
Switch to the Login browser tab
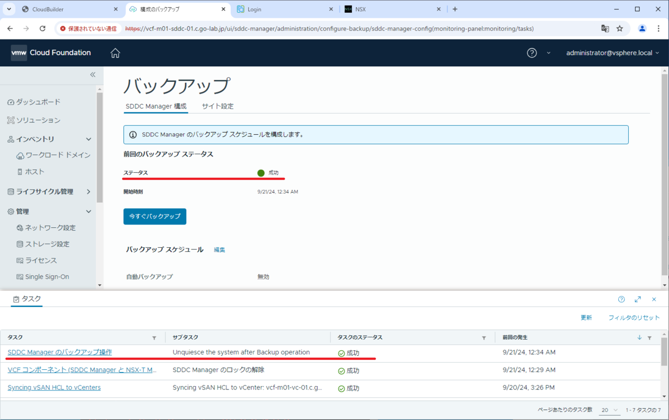tap(283, 9)
